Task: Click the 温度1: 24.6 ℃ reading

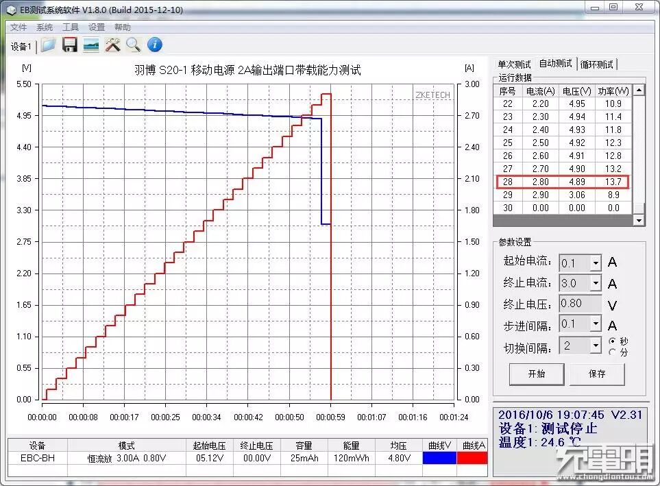Action: click(x=539, y=442)
